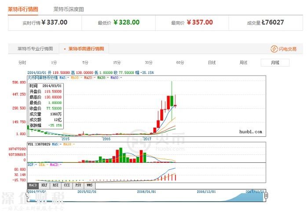The height and width of the screenshot is (213, 308).
Task: Open the 莱特币行情图 tab
Action: 23,9
